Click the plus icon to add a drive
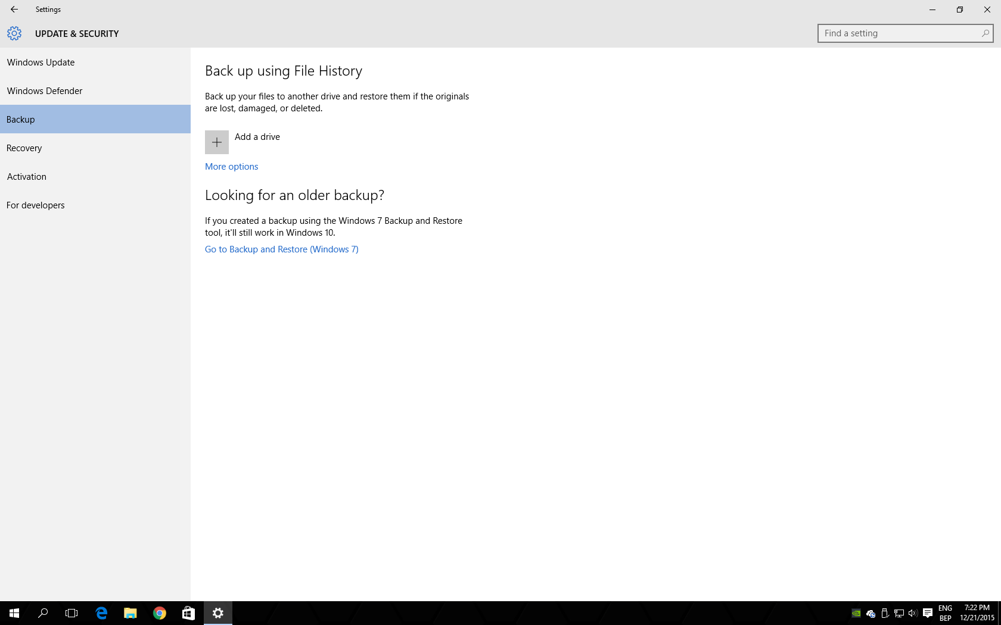The width and height of the screenshot is (1001, 625). (x=217, y=142)
